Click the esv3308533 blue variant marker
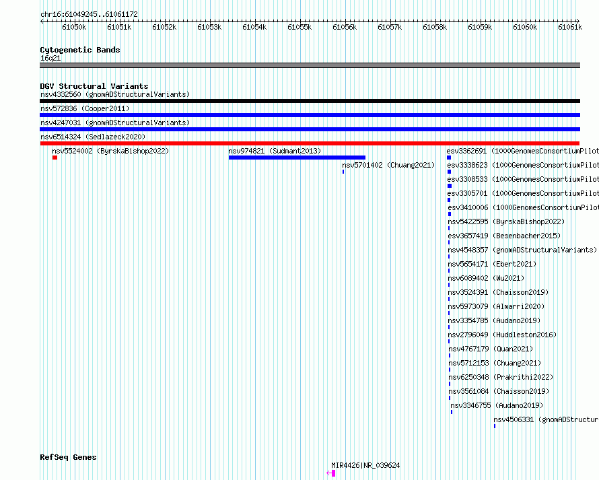The height and width of the screenshot is (480, 599). [450, 186]
